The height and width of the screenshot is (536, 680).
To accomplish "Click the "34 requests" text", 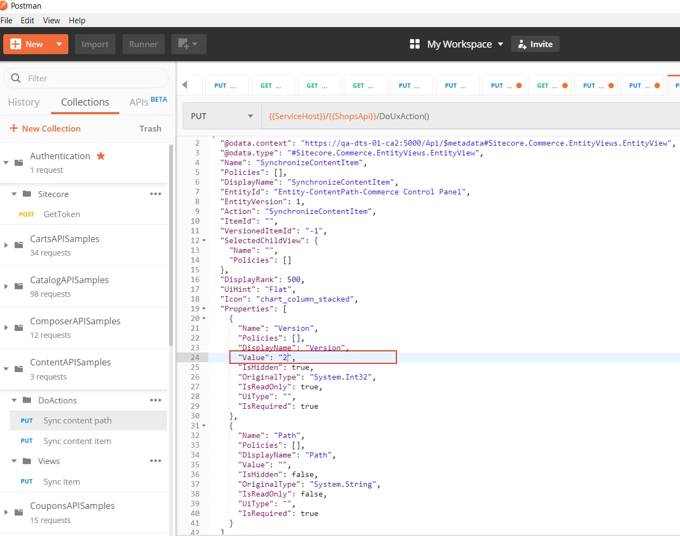I will pyautogui.click(x=50, y=253).
